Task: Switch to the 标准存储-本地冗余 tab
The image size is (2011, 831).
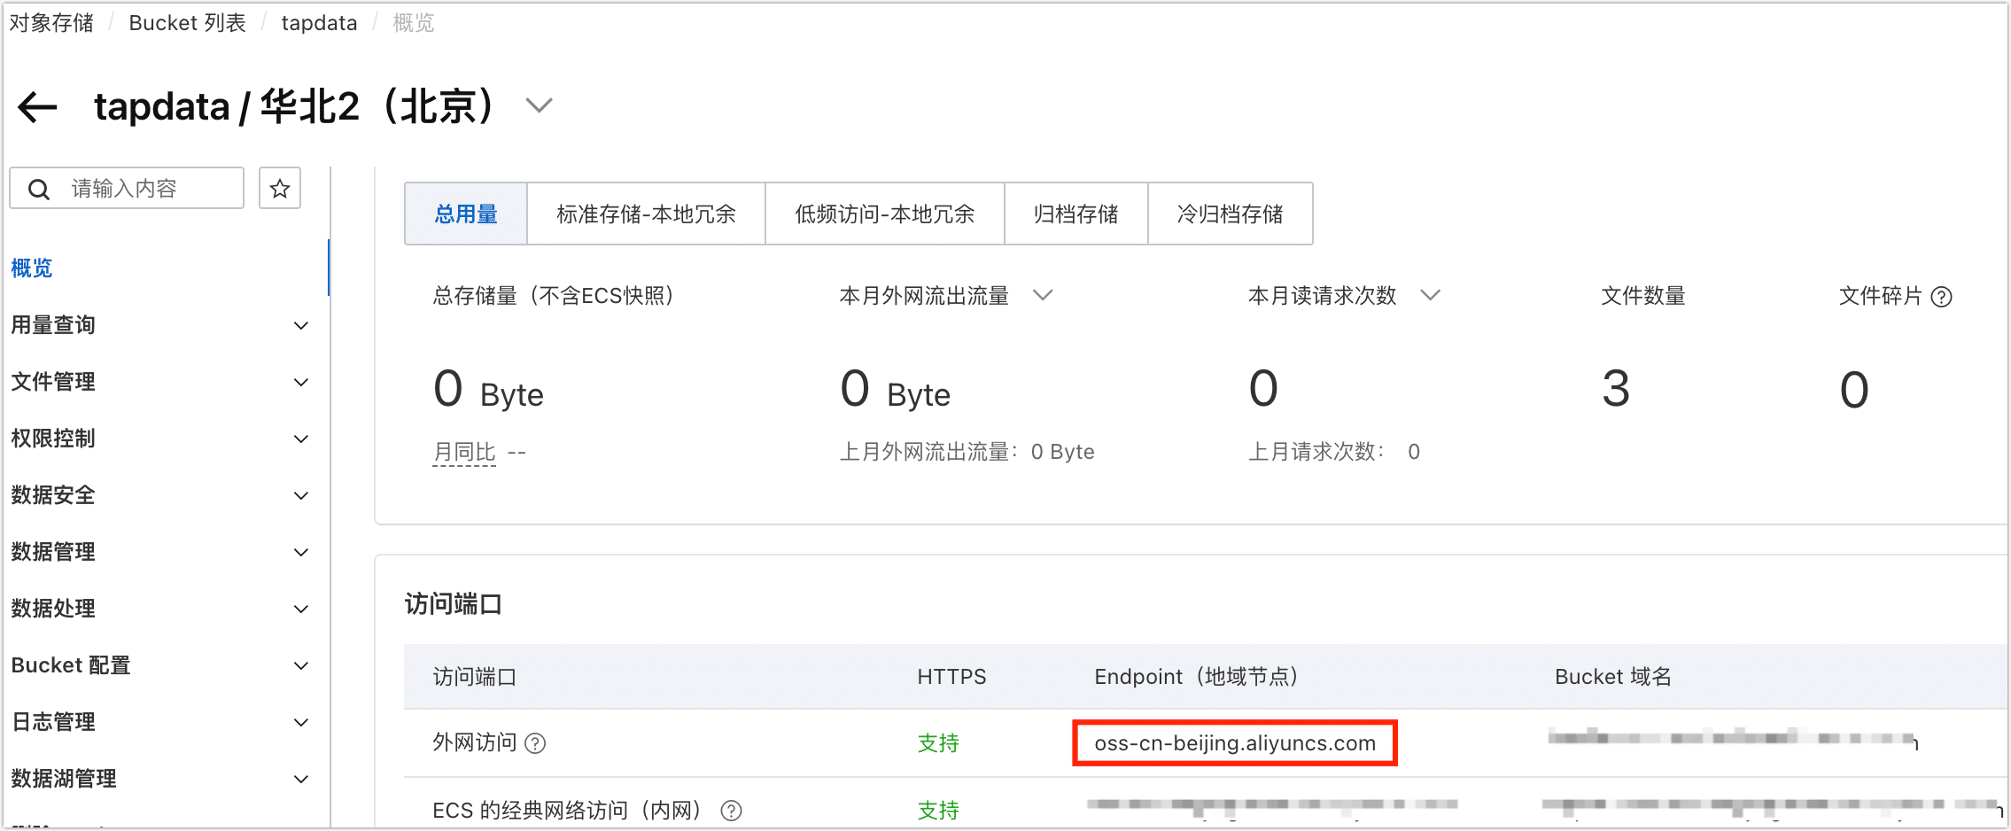Action: [646, 214]
